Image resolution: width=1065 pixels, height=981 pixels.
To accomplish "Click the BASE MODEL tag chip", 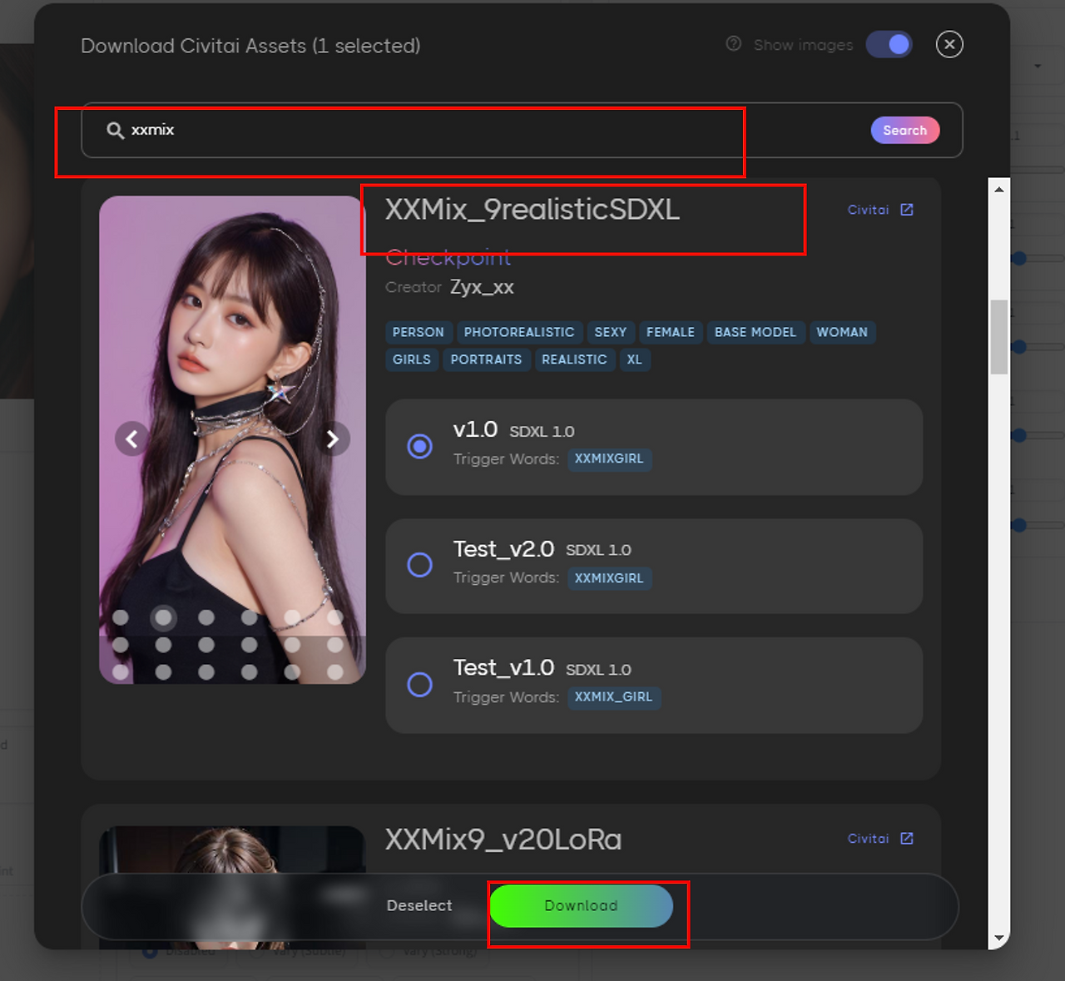I will 755,332.
